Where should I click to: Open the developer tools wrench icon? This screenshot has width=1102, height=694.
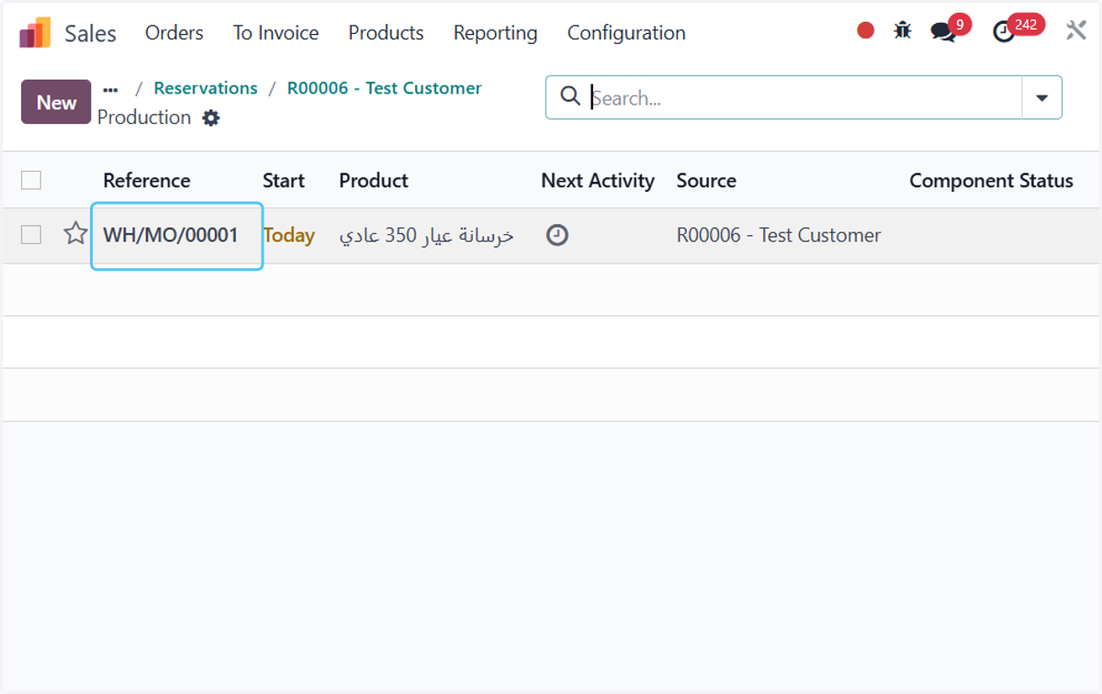1075,30
